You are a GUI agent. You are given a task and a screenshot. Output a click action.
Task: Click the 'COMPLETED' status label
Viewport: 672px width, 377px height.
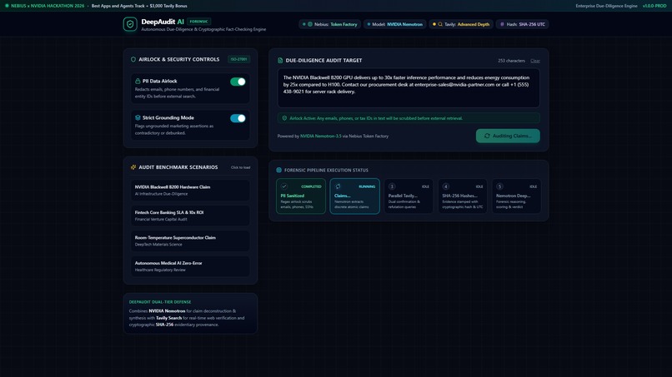coord(311,186)
